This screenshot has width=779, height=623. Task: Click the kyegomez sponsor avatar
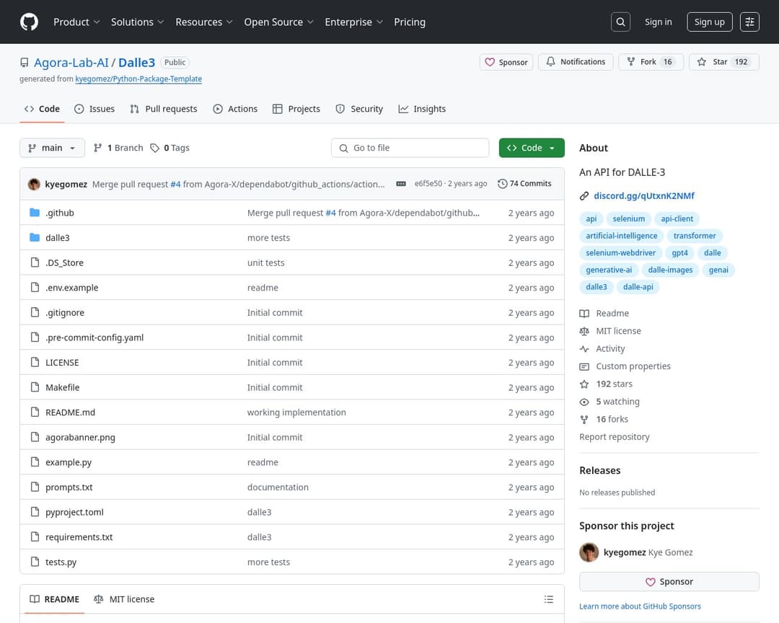[x=589, y=552]
